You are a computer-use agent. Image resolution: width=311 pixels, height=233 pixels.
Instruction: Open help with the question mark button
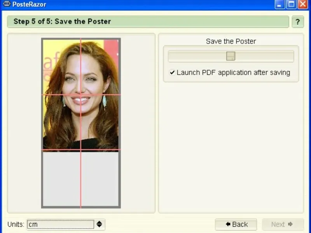[298, 22]
